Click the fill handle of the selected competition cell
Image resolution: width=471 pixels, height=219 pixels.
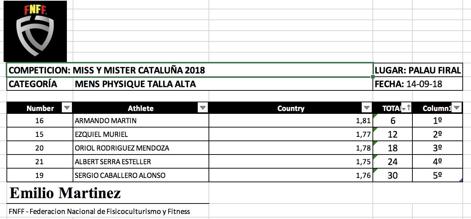[x=373, y=77]
